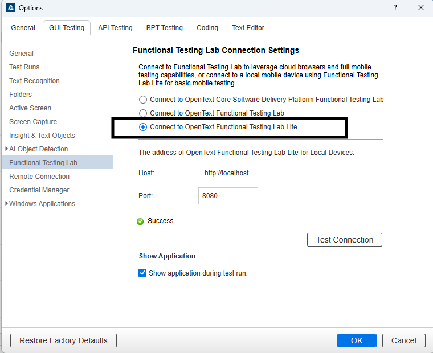The image size is (433, 353).
Task: Select Test Runs in the left pane
Action: point(24,67)
